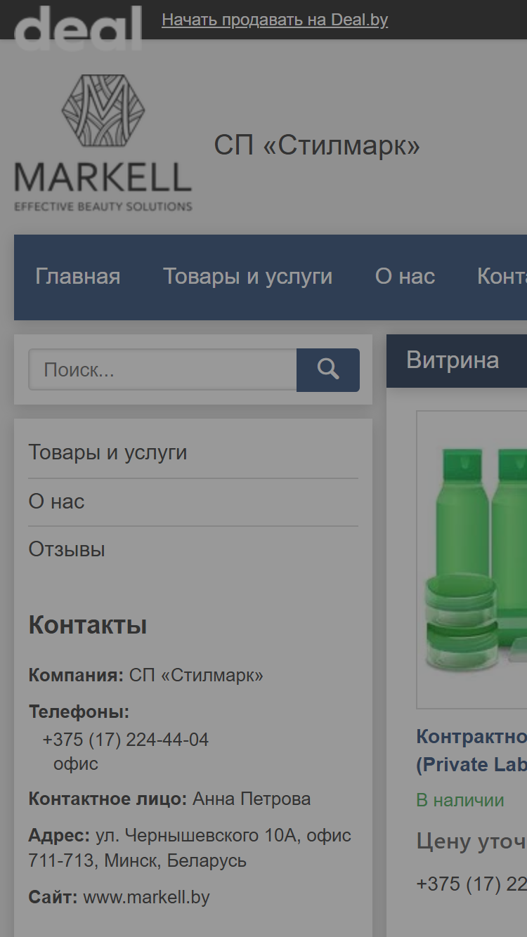
Task: Open the sidebar 'О нас' link
Action: 56,502
